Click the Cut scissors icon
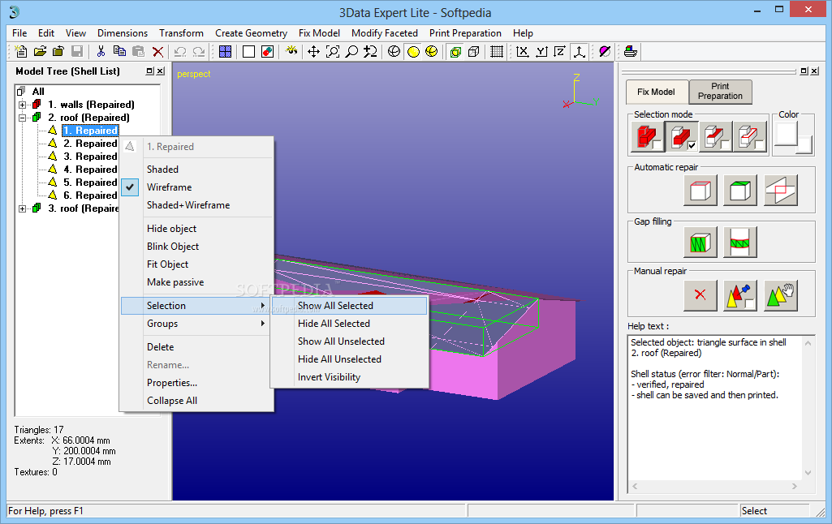The height and width of the screenshot is (524, 832). tap(101, 51)
